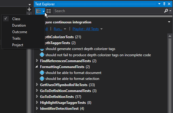Viewport: 173px width, 113px height.
Task: Select test 'should not fail to produce depth colorizer tags'
Action: click(x=98, y=55)
